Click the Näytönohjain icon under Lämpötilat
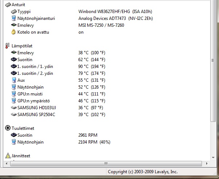The height and width of the screenshot is (179, 219). click(13, 87)
